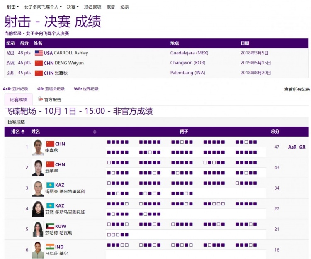Click photo of 艾然 多斯马甘别托娃

(38, 209)
